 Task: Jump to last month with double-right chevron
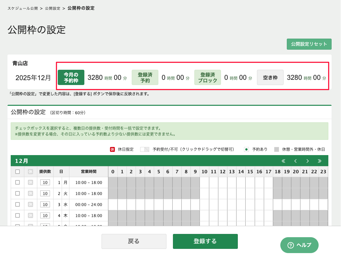[x=320, y=161]
